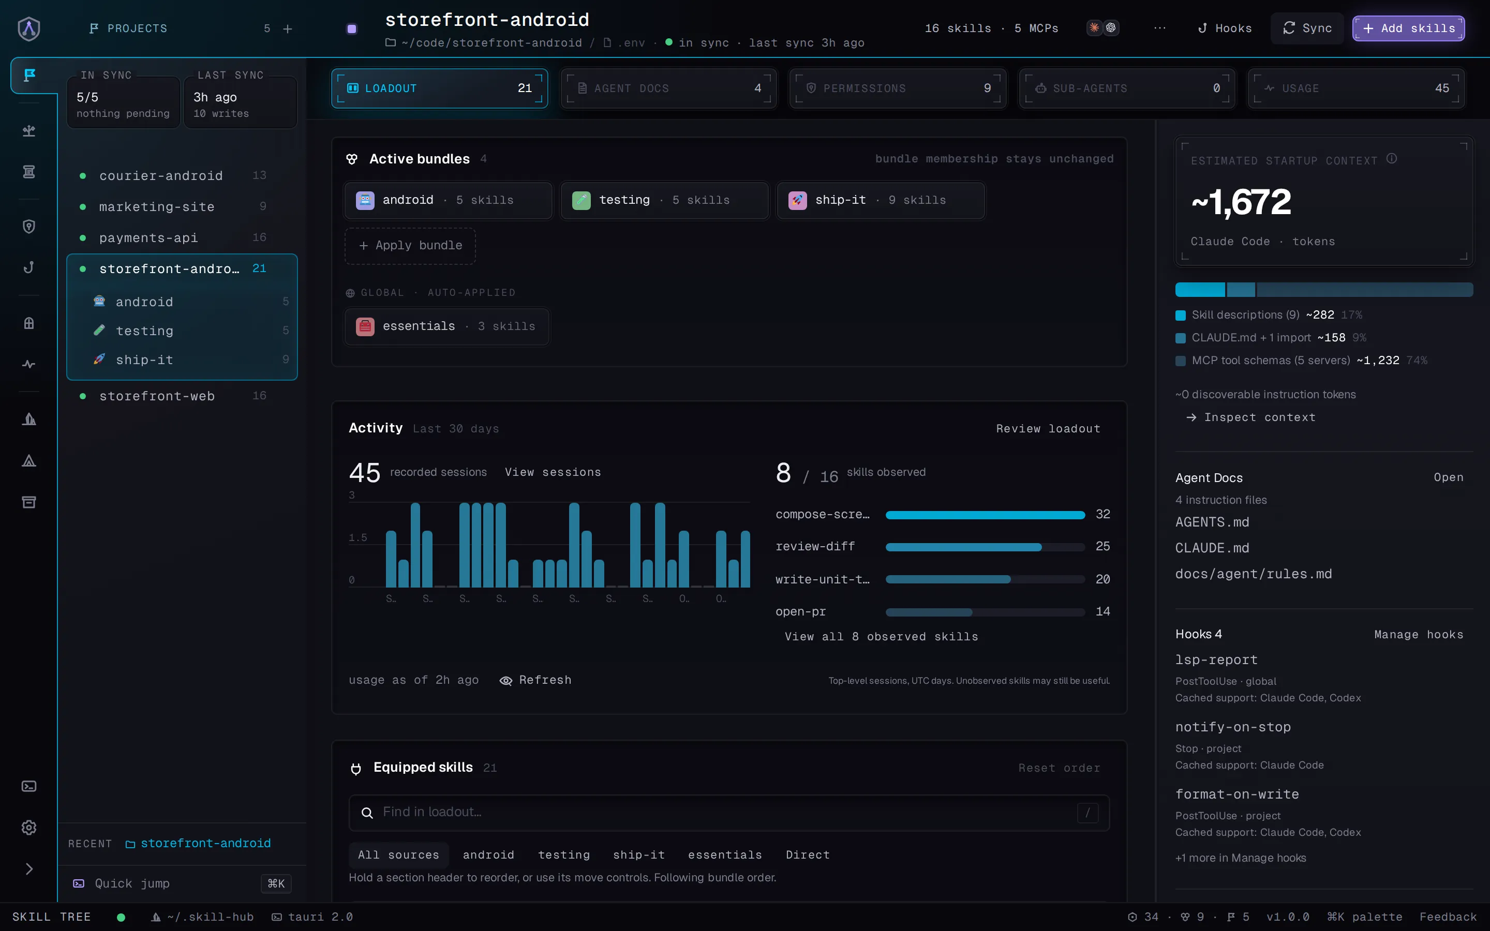Open the crystal rocks icon in sidebar
This screenshot has width=1490, height=931.
point(29,419)
